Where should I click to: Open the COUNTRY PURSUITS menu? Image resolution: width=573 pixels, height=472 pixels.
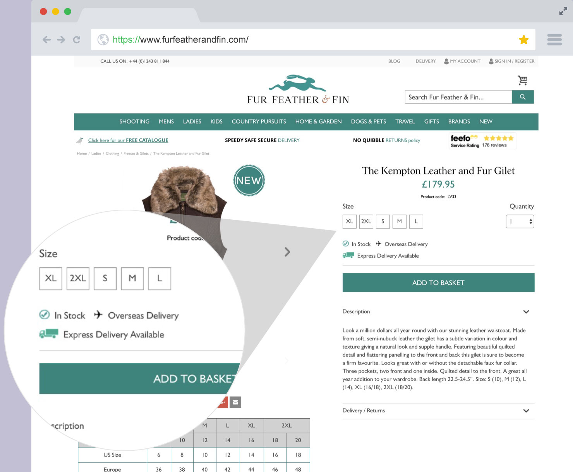click(x=259, y=121)
